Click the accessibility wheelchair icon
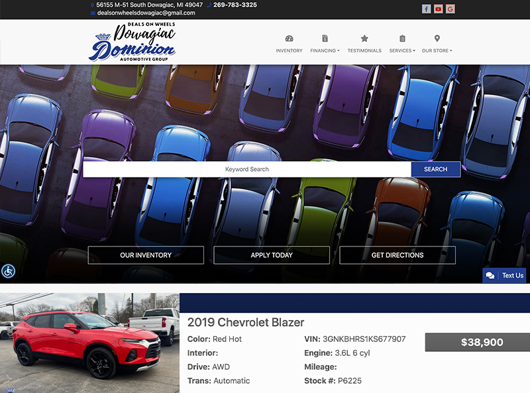 [8, 270]
